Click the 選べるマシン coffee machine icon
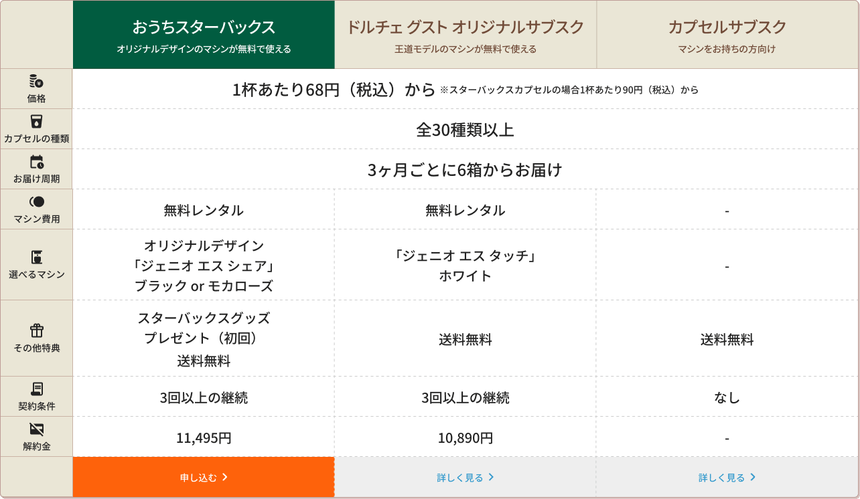This screenshot has width=860, height=499. coord(36,258)
